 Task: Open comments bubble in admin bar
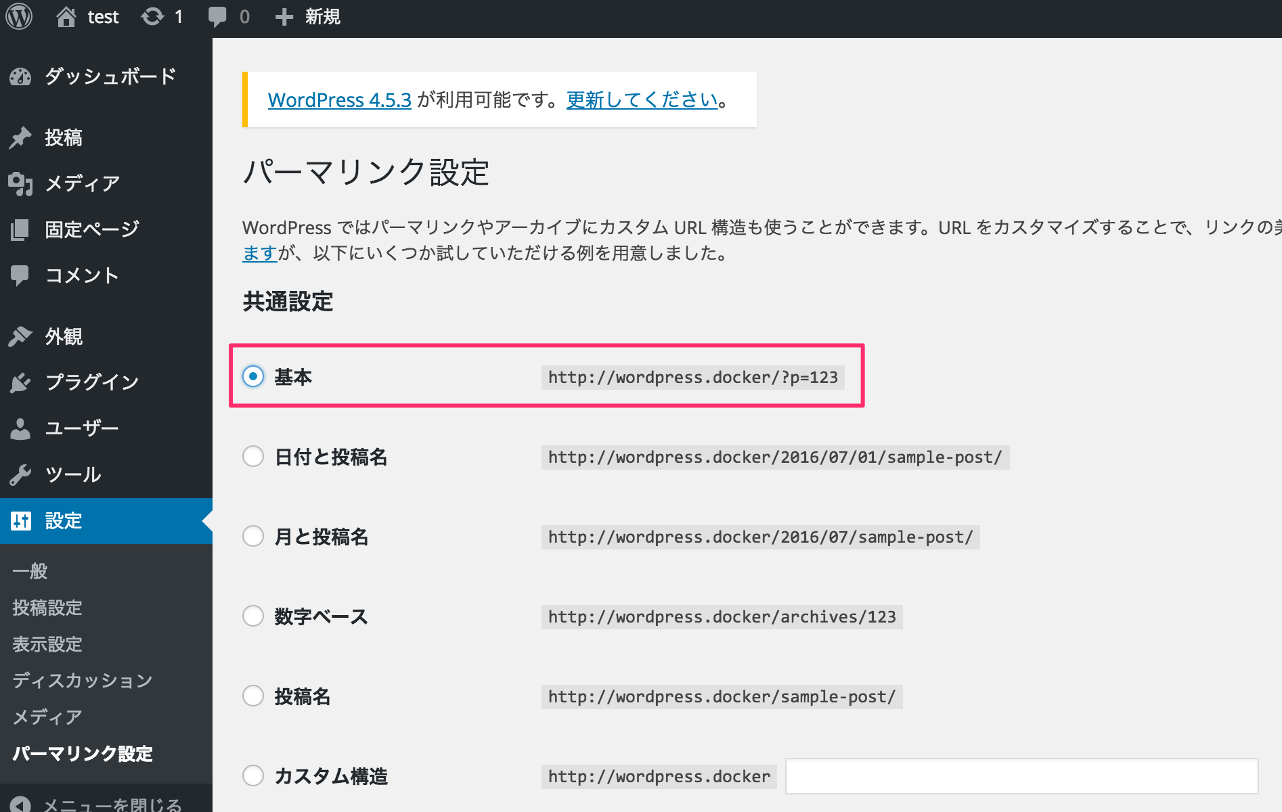coord(217,17)
